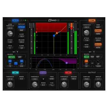
Task: Open the DeEsser TYPE filter selector
Action: [51, 85]
